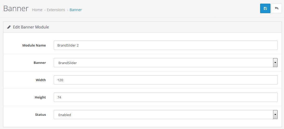
Task: Click the pencil icon beside Edit Banner Module
Action: [x=9, y=27]
